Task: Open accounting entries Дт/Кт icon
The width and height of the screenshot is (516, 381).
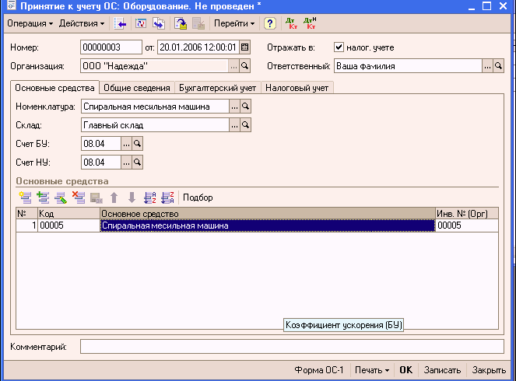Action: click(x=291, y=23)
